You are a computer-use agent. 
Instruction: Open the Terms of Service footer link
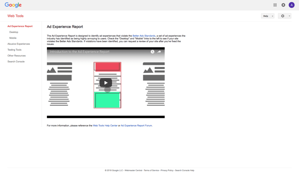click(x=151, y=171)
